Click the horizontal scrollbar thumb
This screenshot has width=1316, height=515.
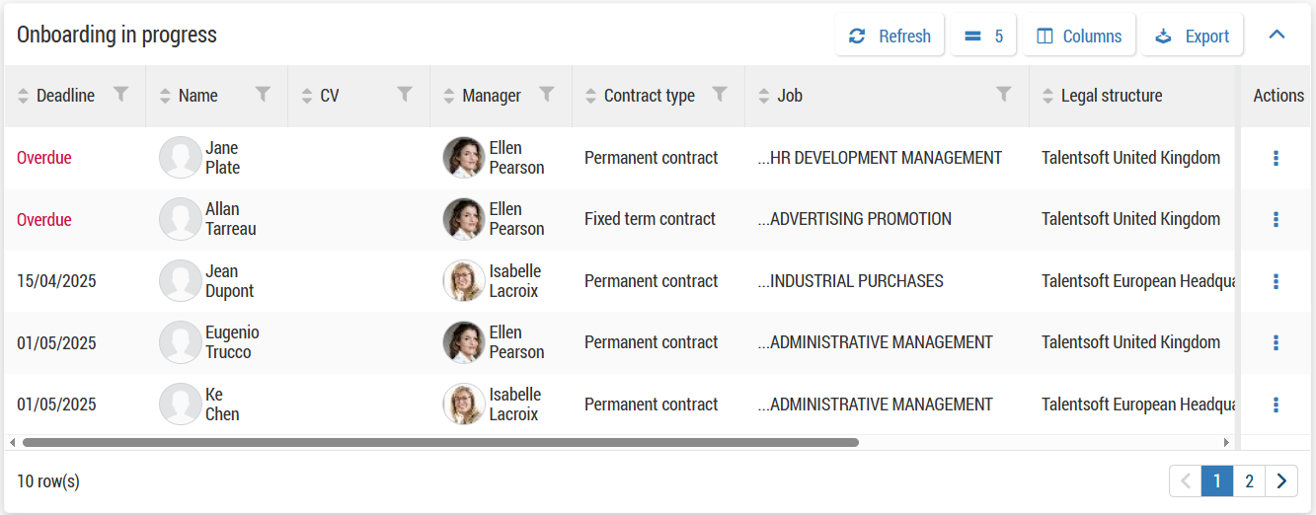coord(440,443)
